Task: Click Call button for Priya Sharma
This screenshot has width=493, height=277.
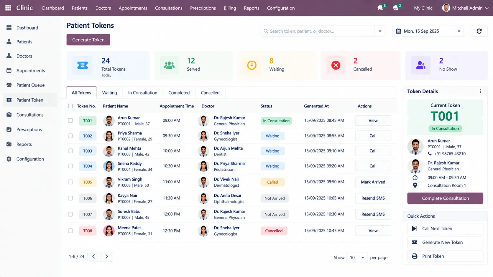Action: [373, 136]
